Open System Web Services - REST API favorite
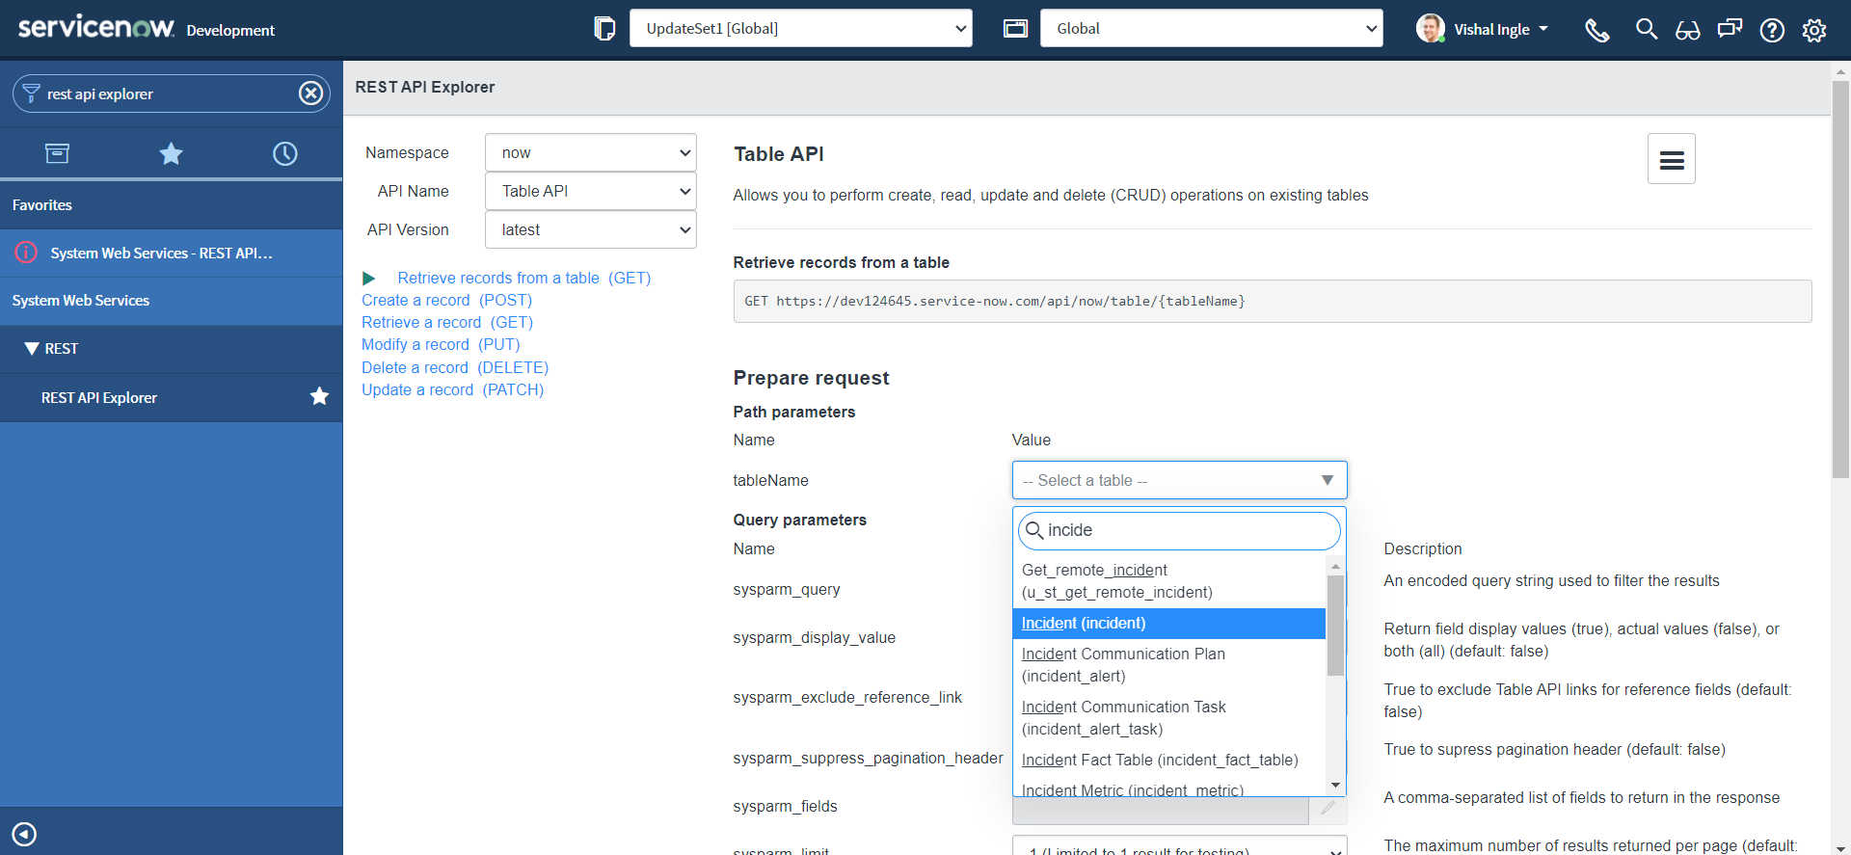Screen dimensions: 1851x855 (x=172, y=253)
